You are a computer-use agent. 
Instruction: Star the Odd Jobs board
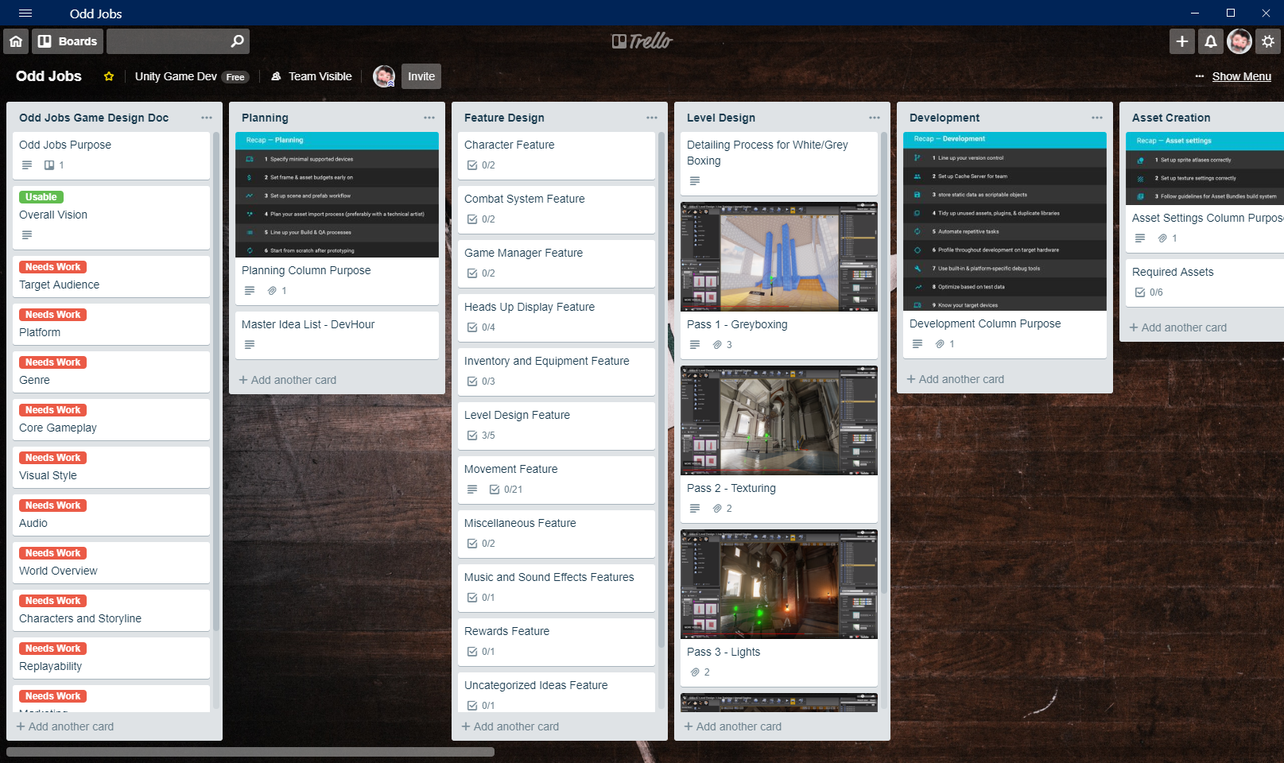109,76
